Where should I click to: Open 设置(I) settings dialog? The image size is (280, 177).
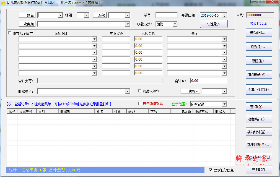tap(258, 46)
